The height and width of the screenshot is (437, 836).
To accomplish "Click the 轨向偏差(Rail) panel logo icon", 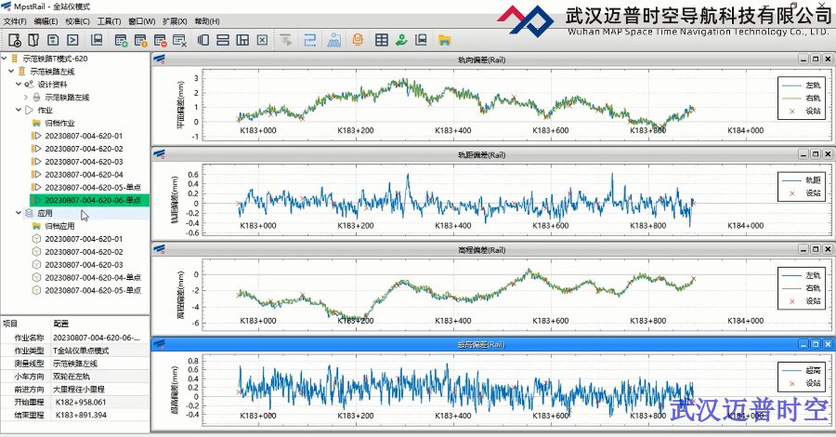I will tap(159, 60).
